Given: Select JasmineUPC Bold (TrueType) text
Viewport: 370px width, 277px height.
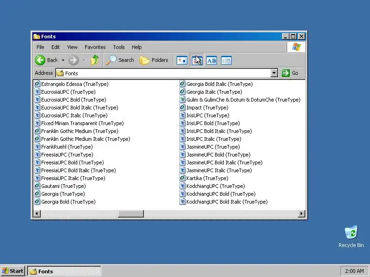Looking at the screenshot, I should (218, 155).
